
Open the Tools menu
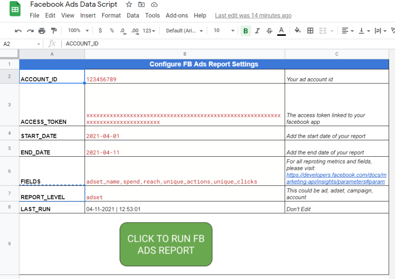click(152, 15)
